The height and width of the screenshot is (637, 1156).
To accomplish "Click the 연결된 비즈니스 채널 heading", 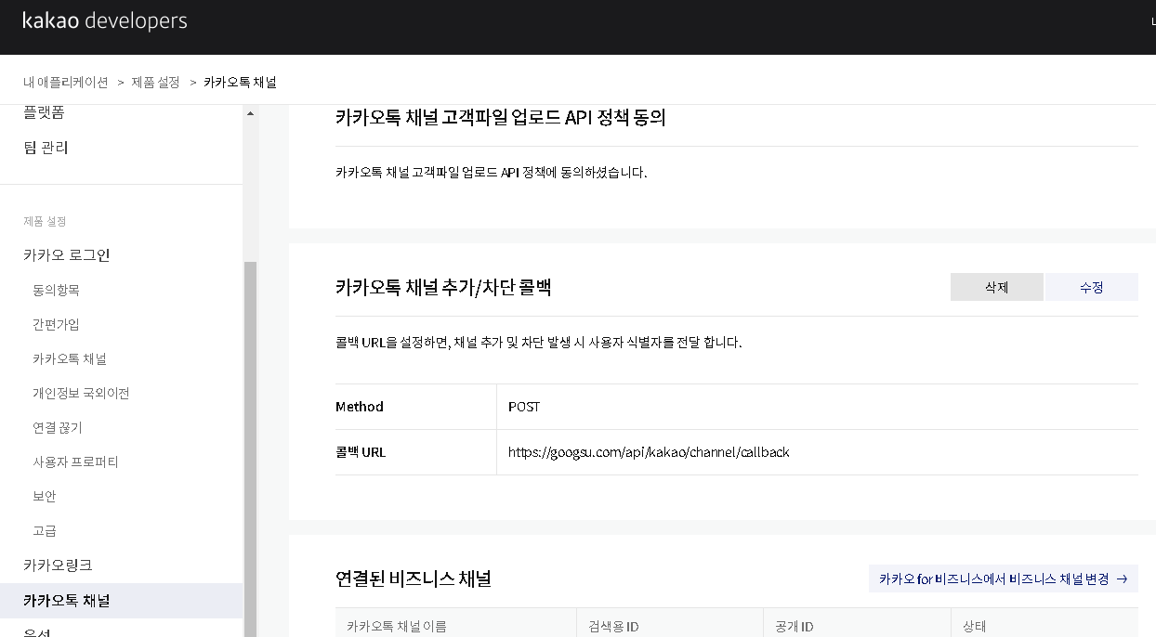I will pos(414,578).
